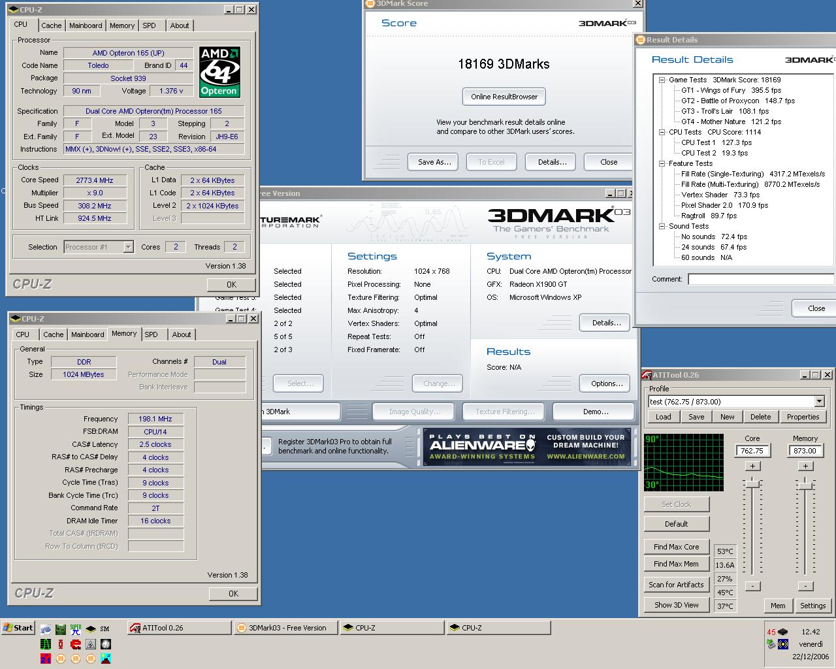Image resolution: width=836 pixels, height=669 pixels.
Task: Open SPD tab in CPU-Z processor window
Action: pos(150,25)
